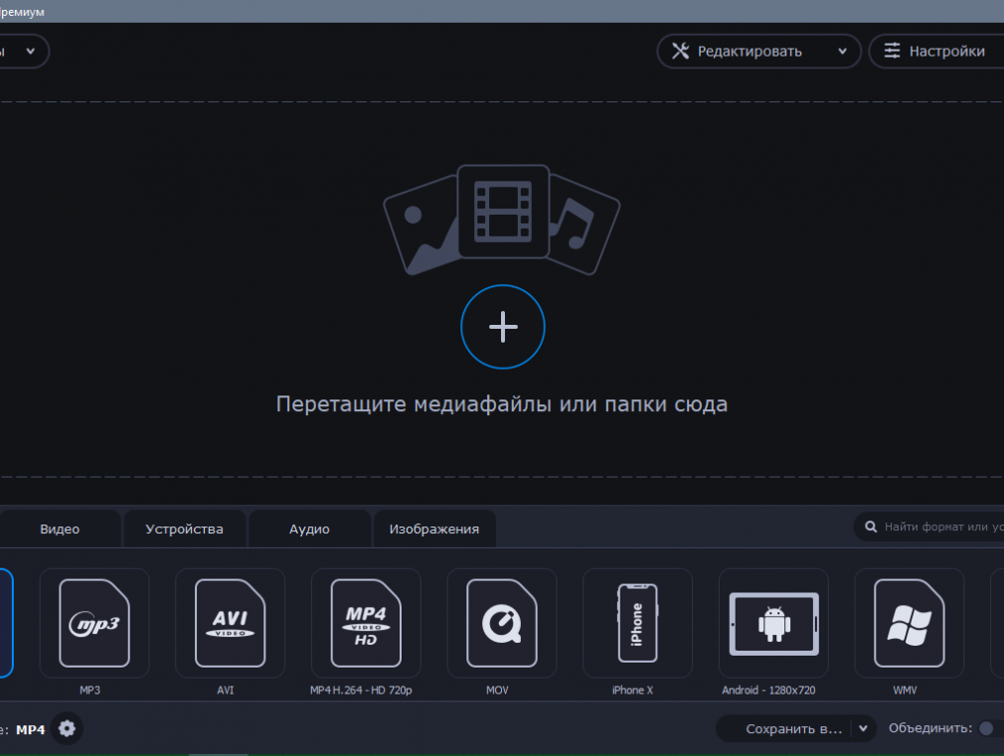Select the MP3 format preset icon
The image size is (1004, 756).
tap(94, 623)
